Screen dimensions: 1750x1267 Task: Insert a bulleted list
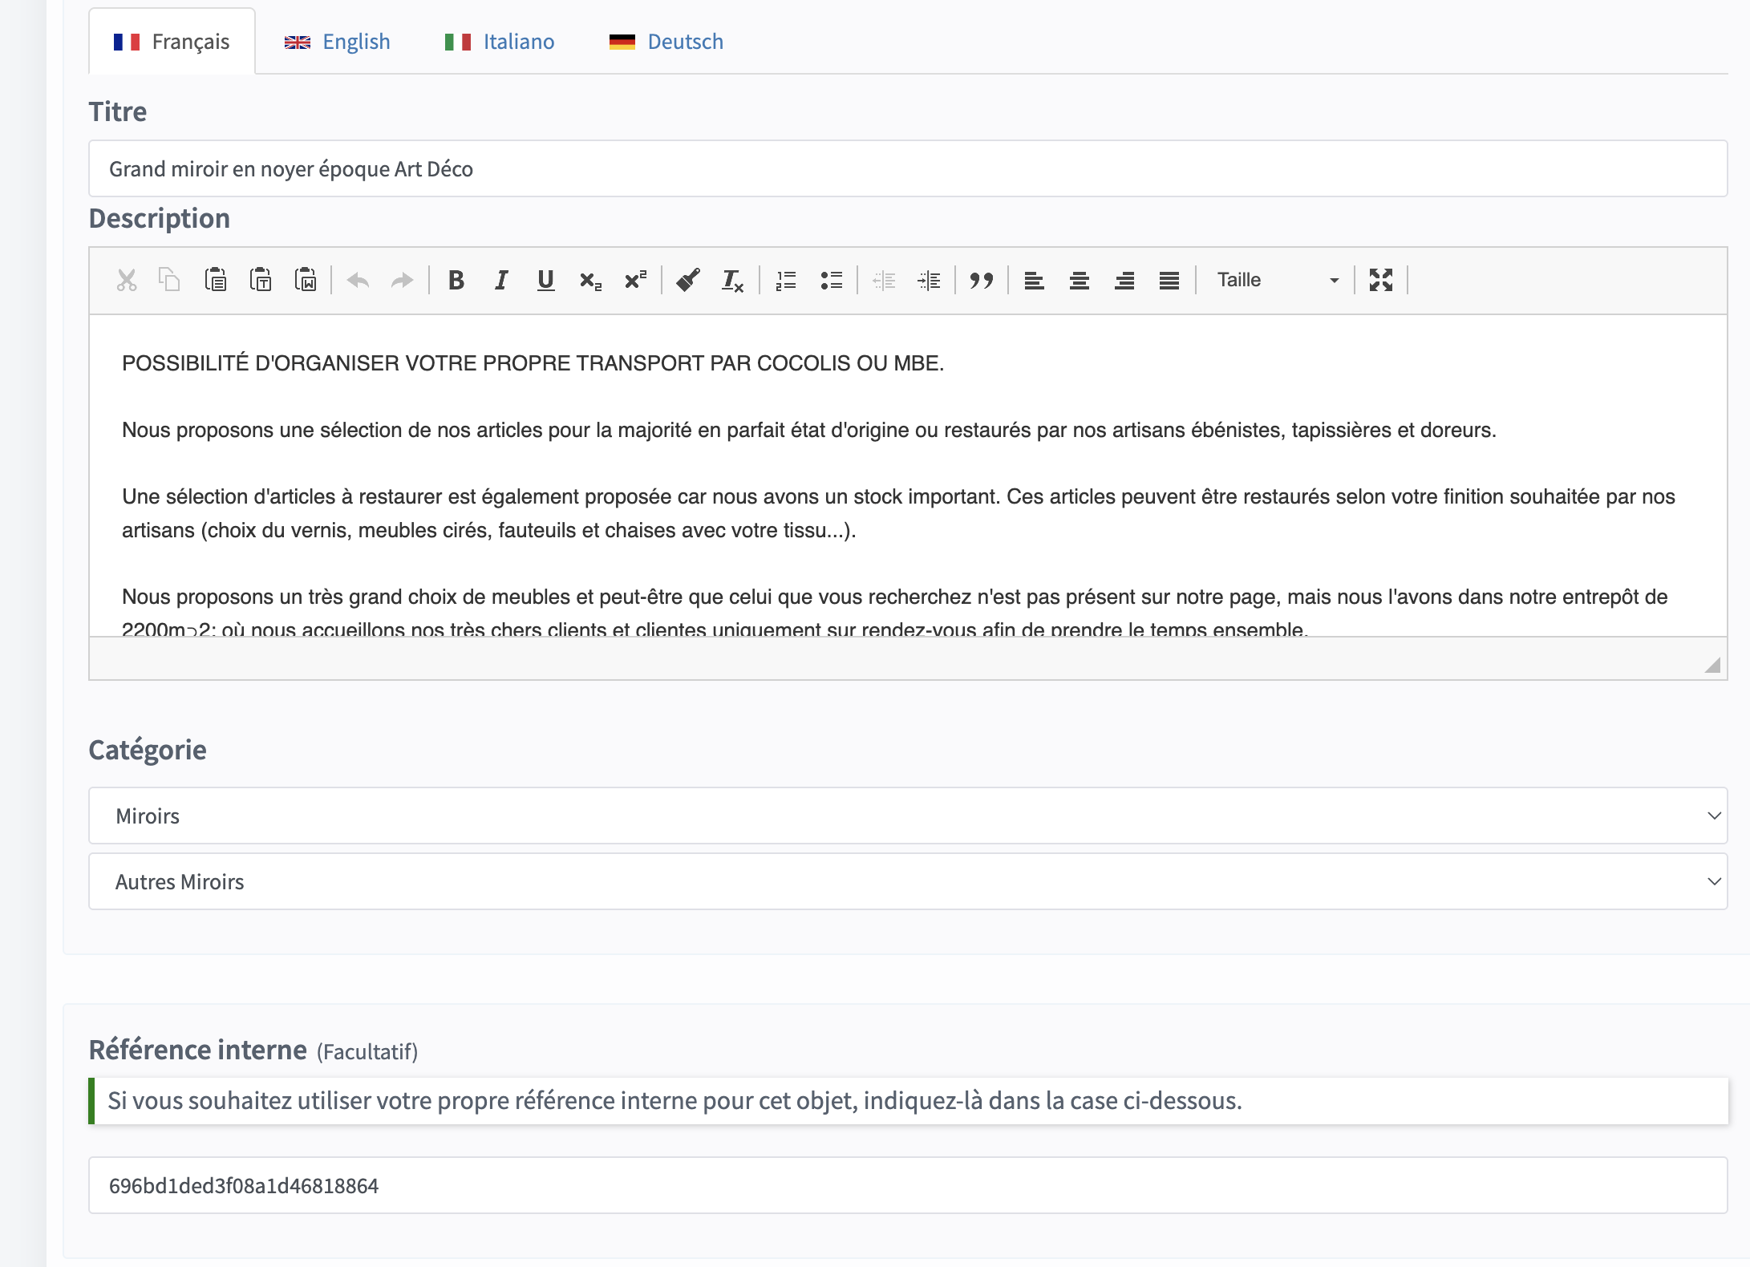pos(831,280)
